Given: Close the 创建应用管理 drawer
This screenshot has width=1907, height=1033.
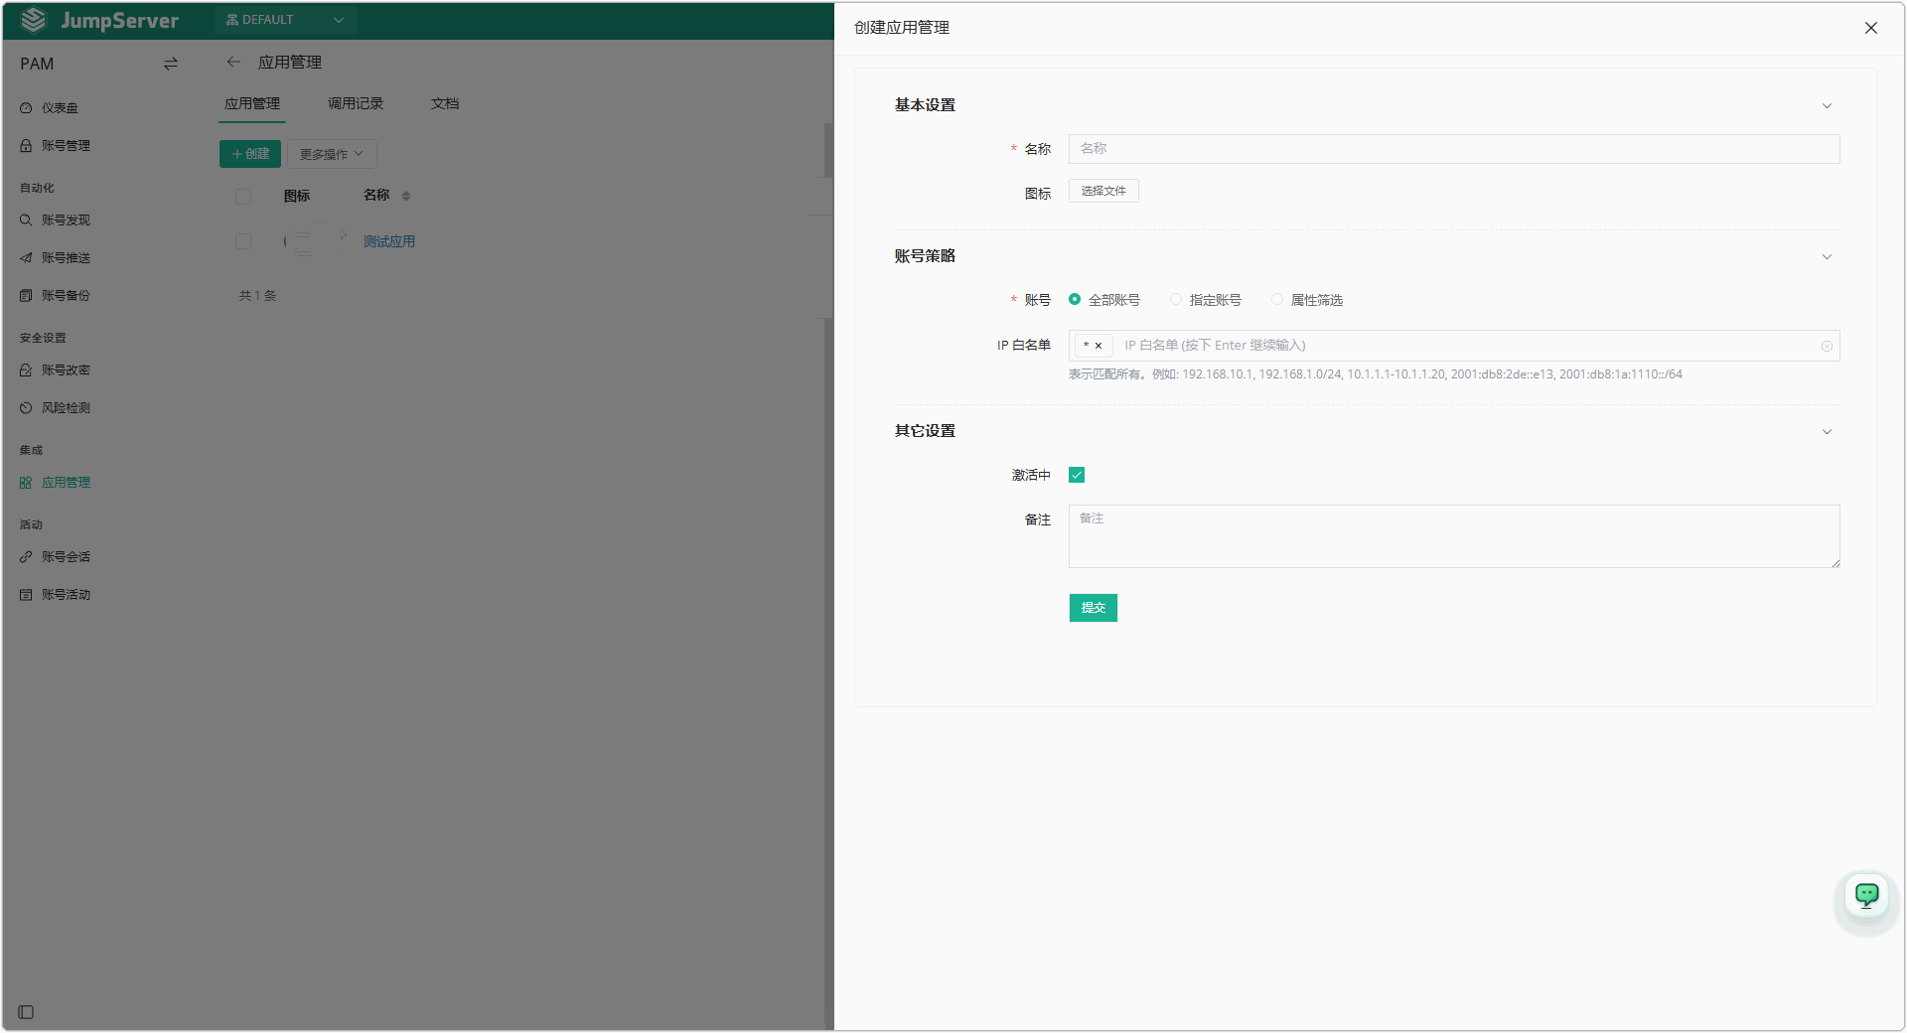Looking at the screenshot, I should click(x=1871, y=28).
